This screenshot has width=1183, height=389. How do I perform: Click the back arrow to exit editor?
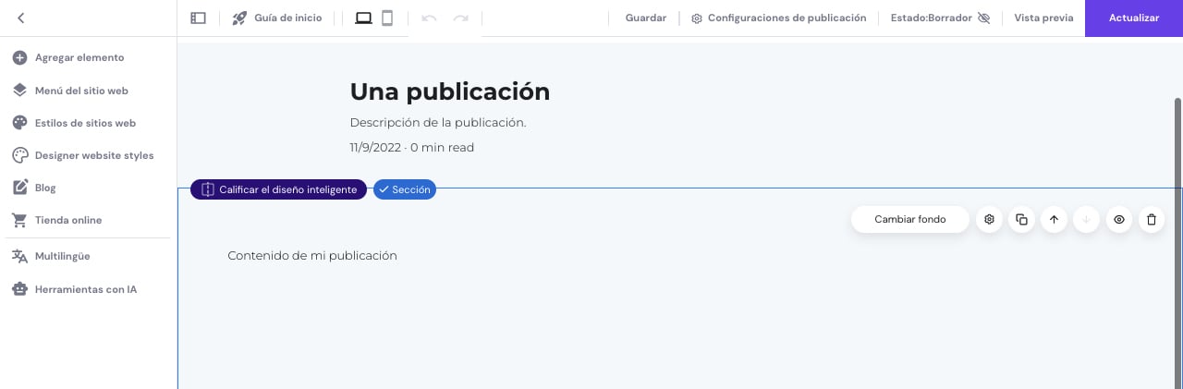click(x=20, y=18)
